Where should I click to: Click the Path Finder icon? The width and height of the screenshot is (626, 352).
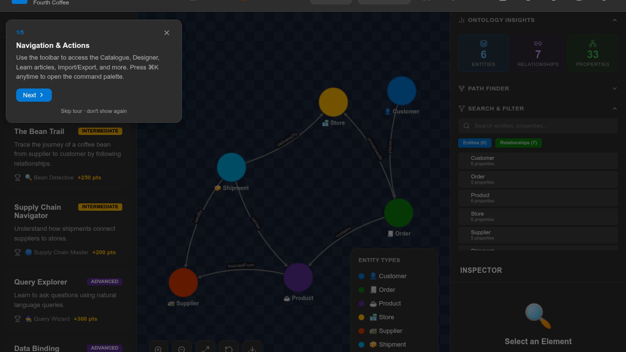(462, 89)
